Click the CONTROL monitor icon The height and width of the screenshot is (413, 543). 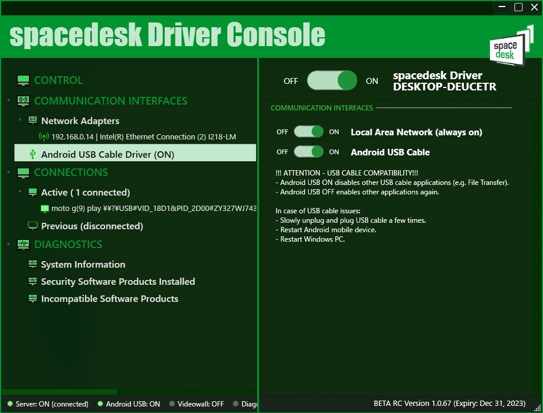point(23,80)
